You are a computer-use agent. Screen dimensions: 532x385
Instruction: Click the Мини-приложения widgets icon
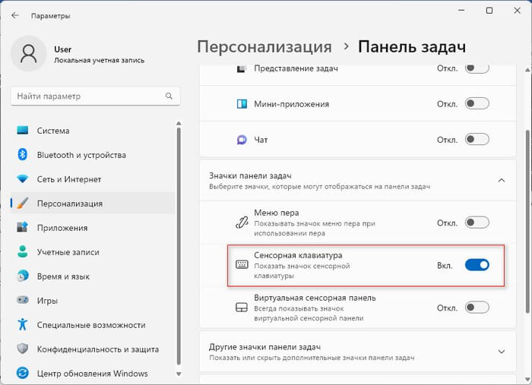tap(242, 104)
